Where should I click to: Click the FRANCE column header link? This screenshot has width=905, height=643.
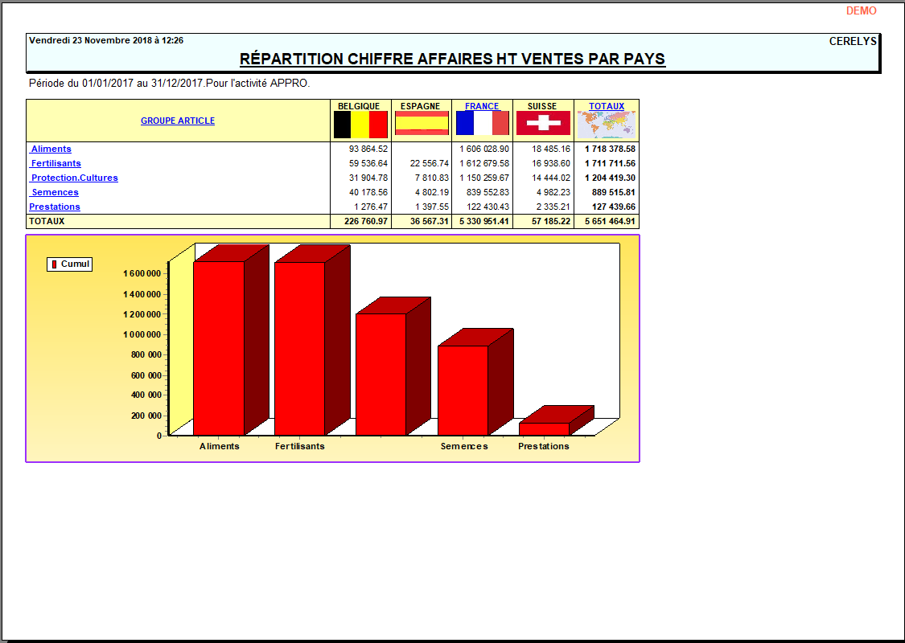[481, 105]
